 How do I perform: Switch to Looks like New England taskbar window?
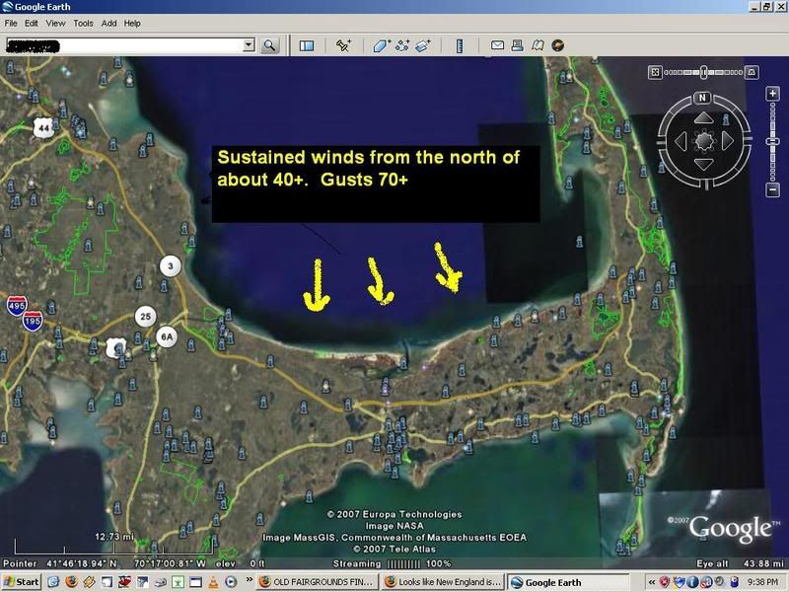443,582
